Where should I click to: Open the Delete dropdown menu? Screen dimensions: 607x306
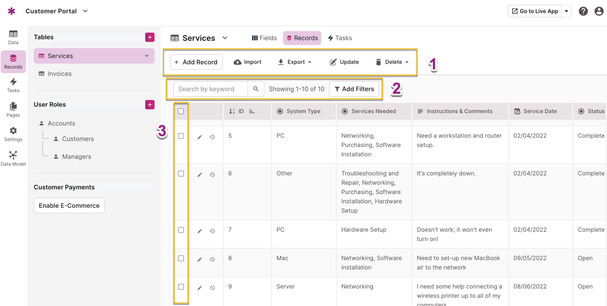[392, 62]
